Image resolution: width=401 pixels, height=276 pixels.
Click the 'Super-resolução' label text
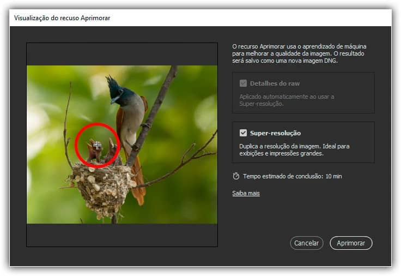tap(275, 133)
